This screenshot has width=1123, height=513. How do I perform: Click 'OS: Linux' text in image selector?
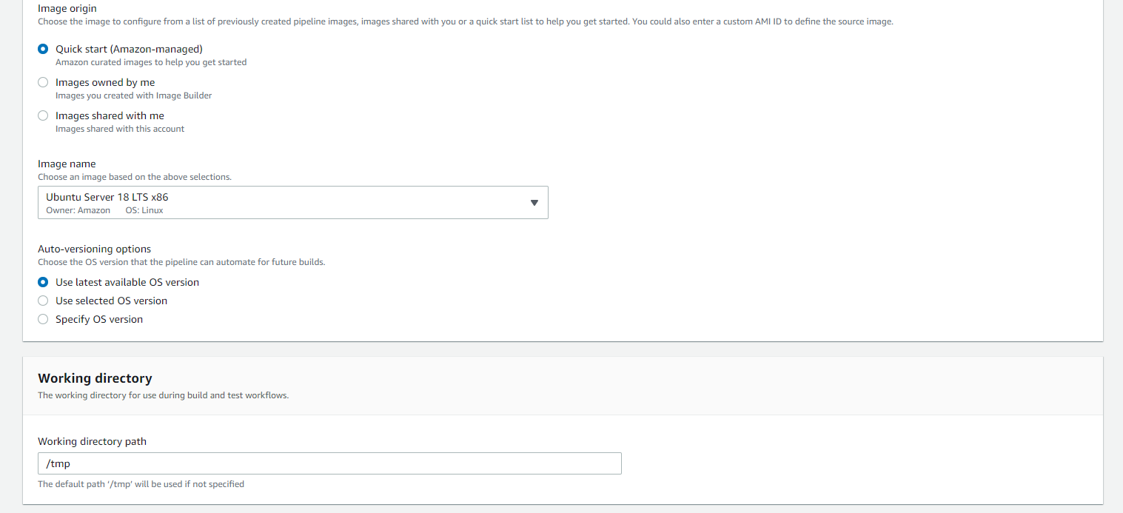[x=144, y=210]
